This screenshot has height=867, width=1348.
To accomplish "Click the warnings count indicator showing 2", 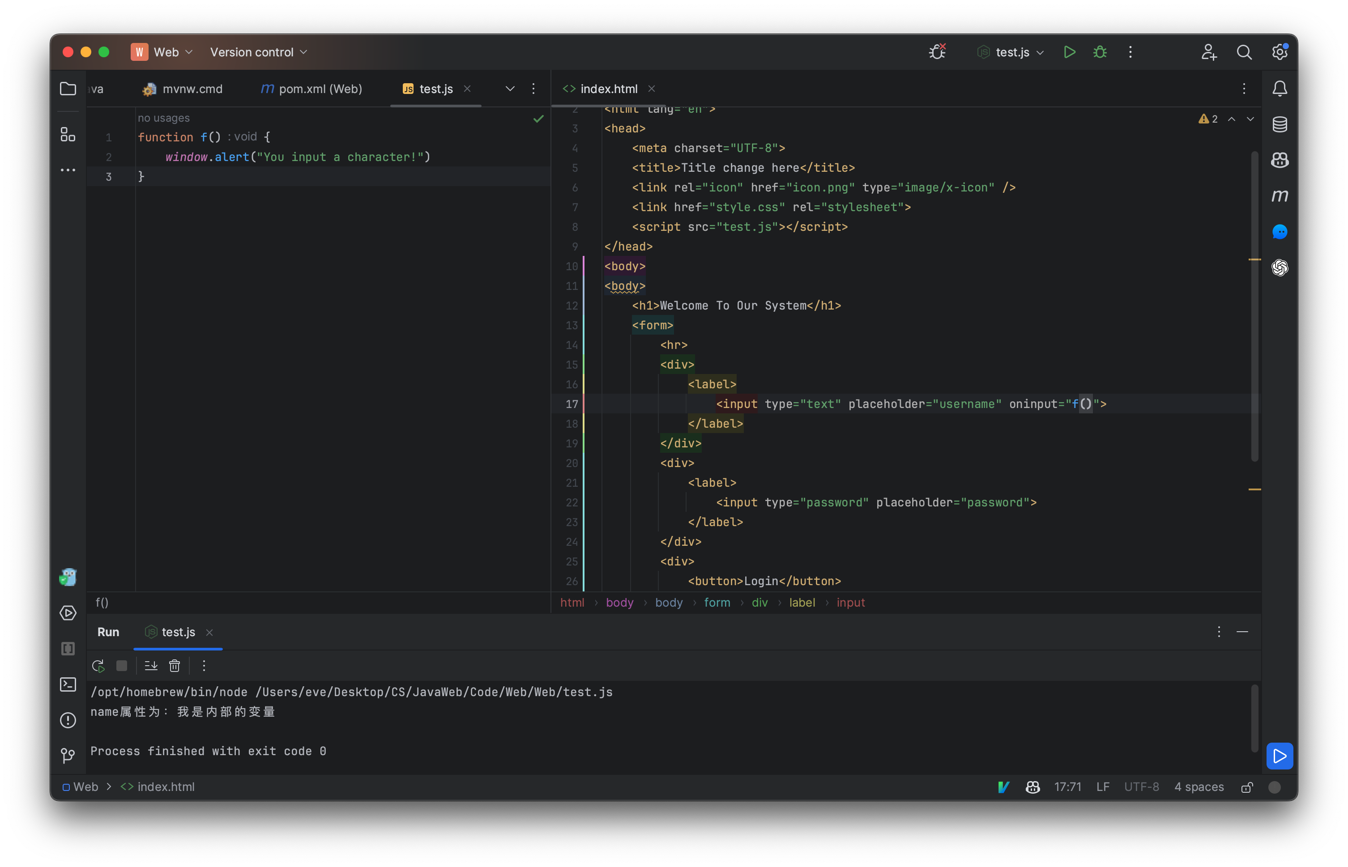I will (1208, 119).
